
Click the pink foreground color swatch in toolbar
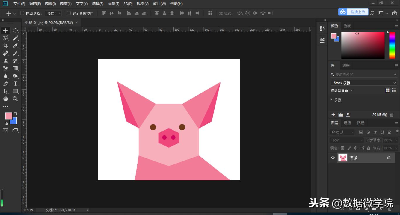coord(8,116)
